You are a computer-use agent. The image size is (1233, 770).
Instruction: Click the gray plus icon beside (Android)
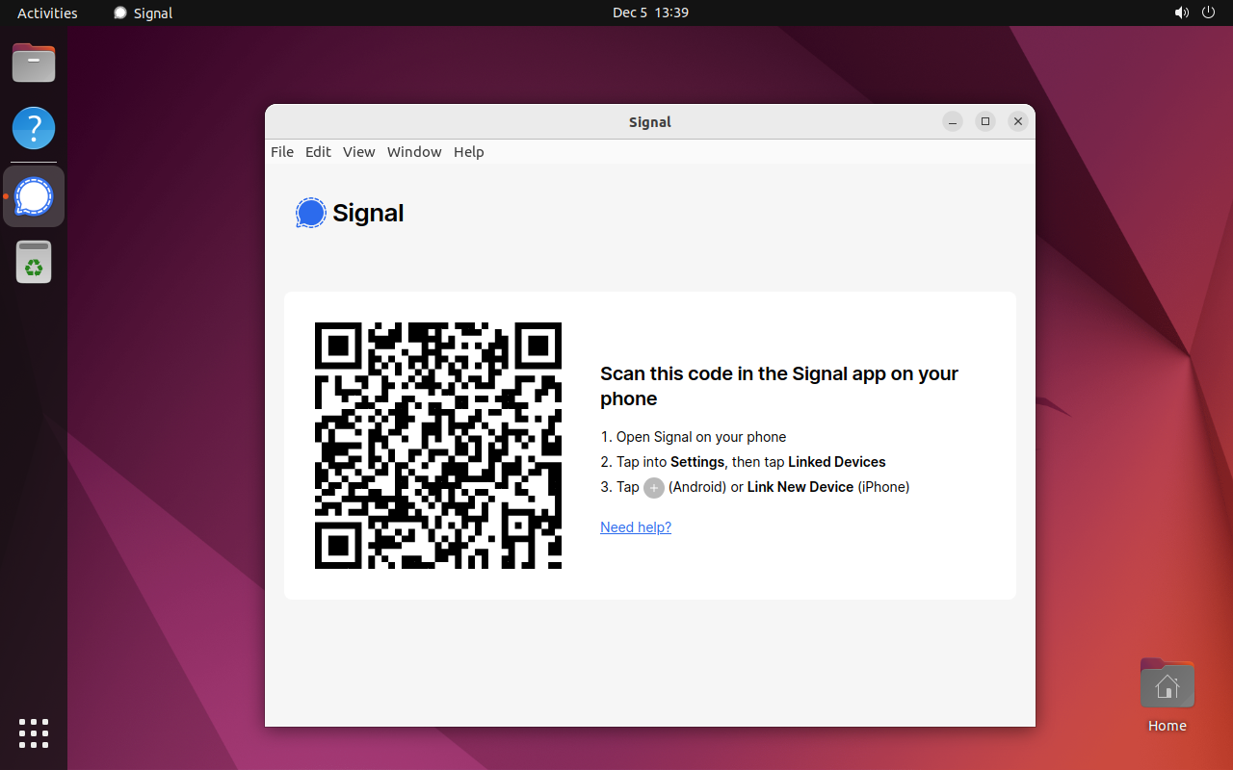coord(654,488)
